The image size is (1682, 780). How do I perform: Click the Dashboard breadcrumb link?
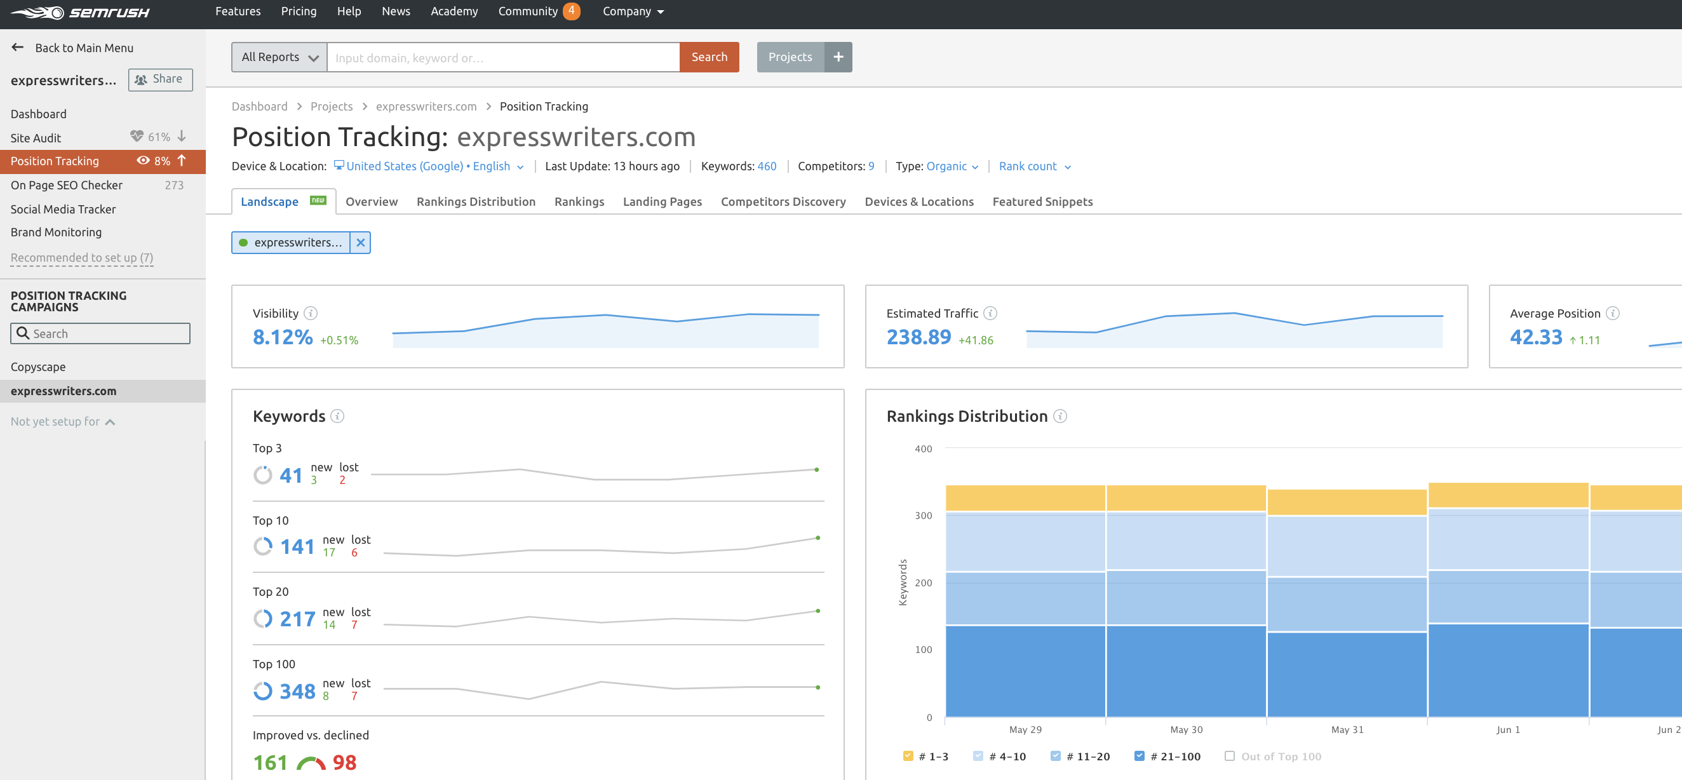259,107
